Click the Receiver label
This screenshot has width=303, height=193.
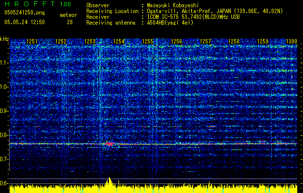pos(98,17)
